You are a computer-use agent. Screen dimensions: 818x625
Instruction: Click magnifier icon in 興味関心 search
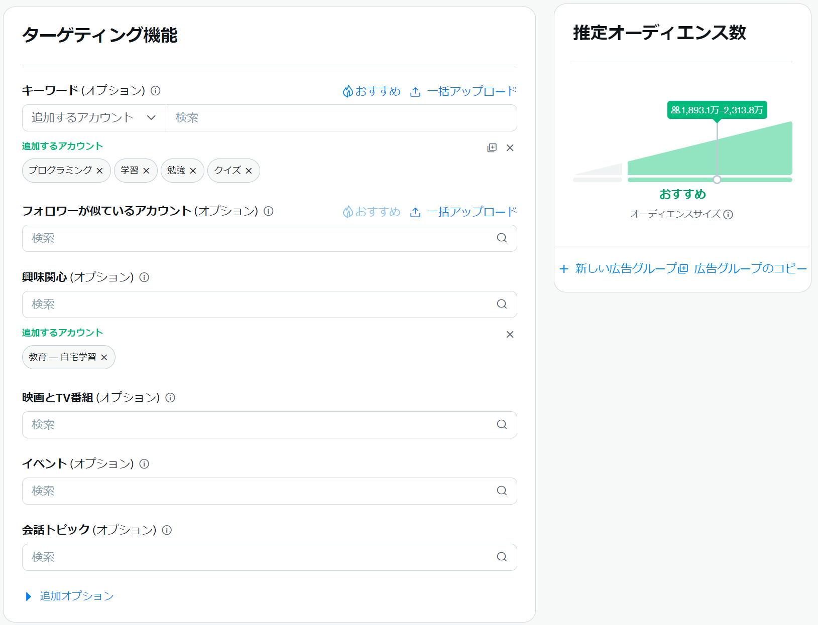502,304
